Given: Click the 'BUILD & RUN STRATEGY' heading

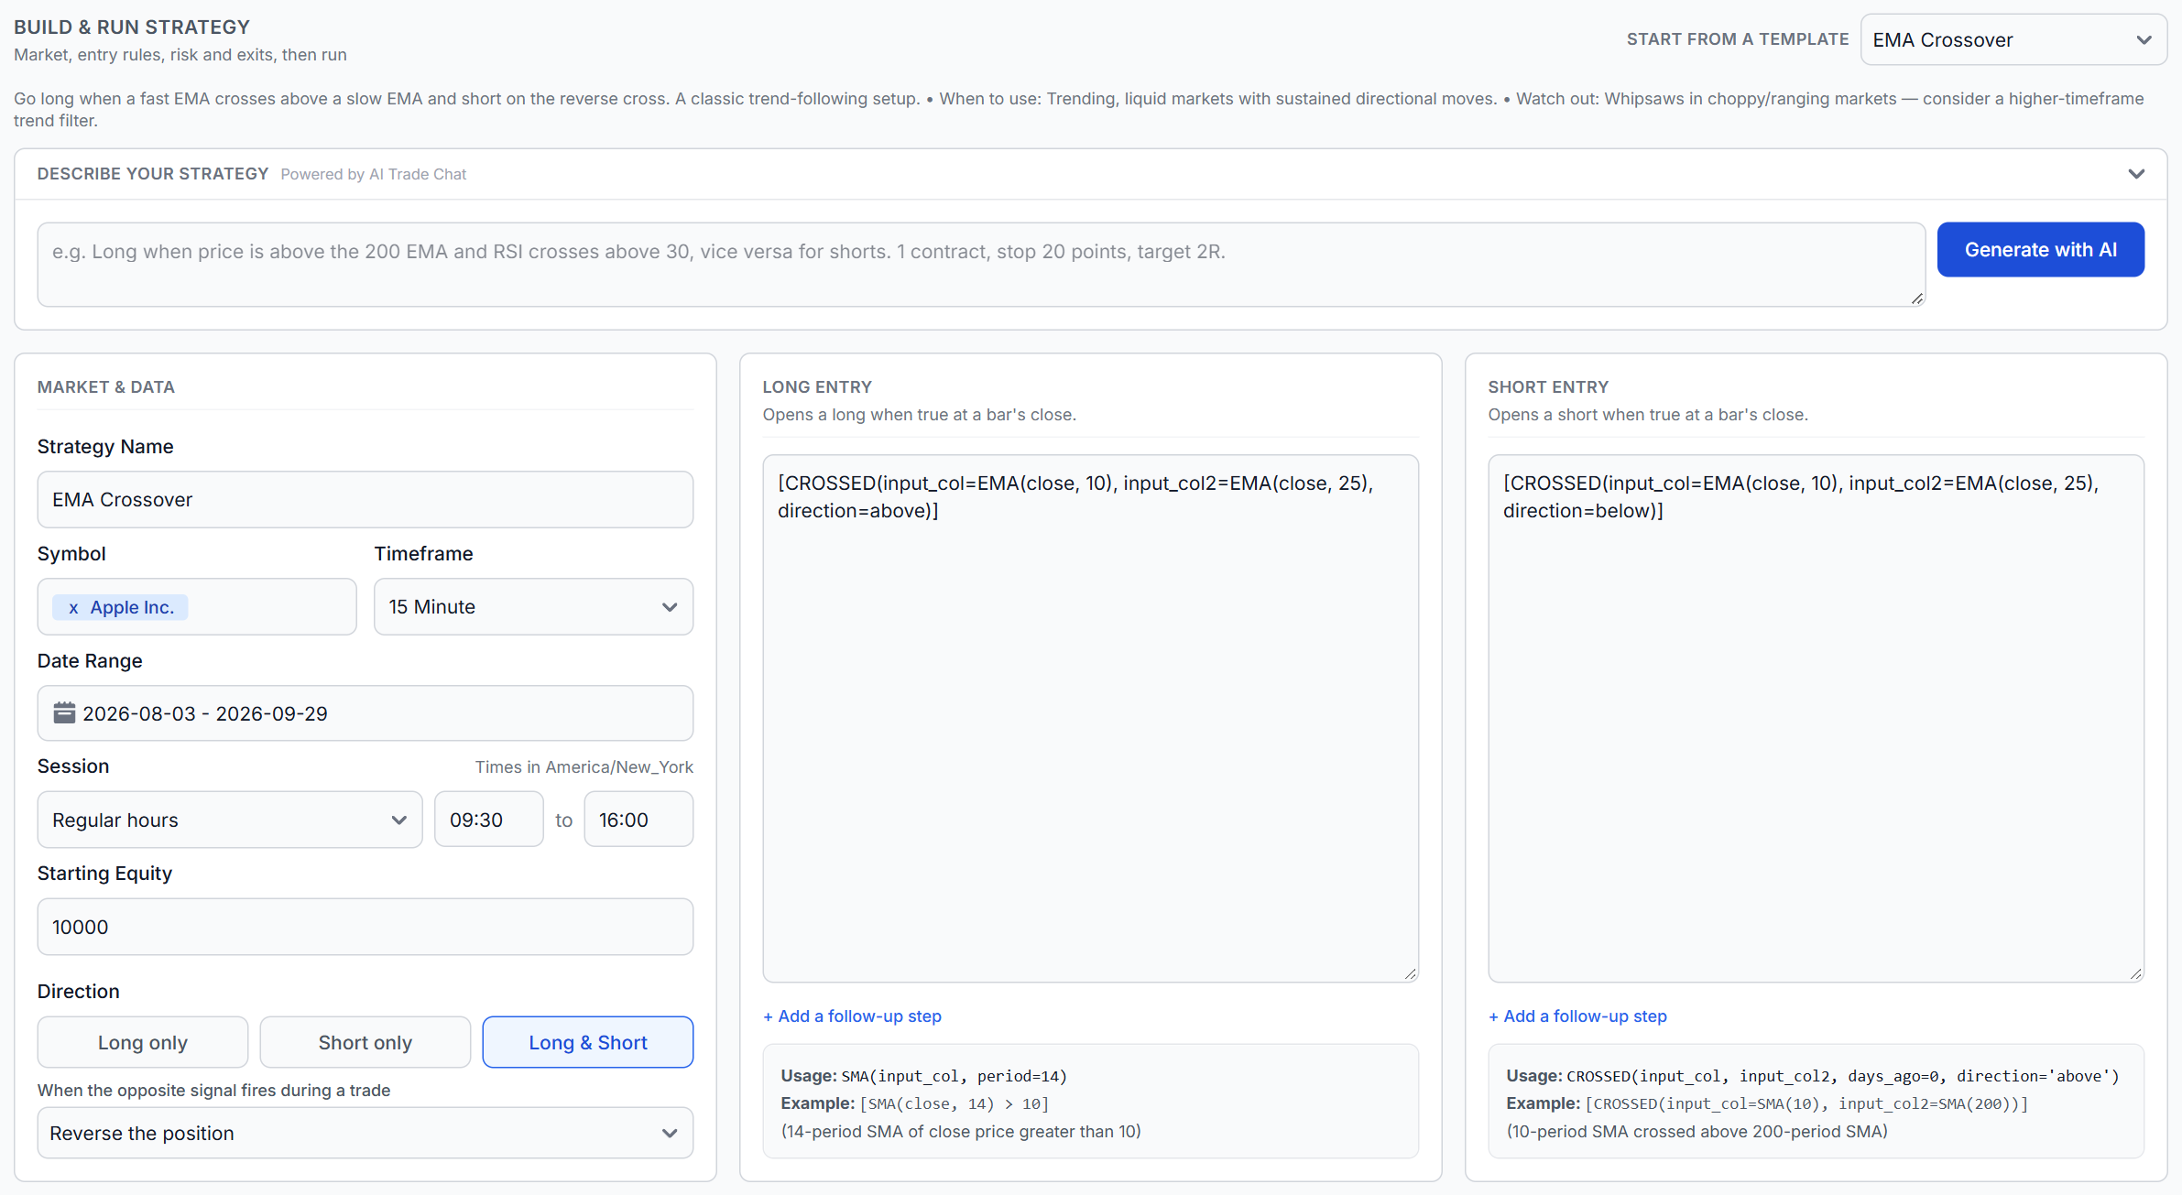Looking at the screenshot, I should 132,27.
